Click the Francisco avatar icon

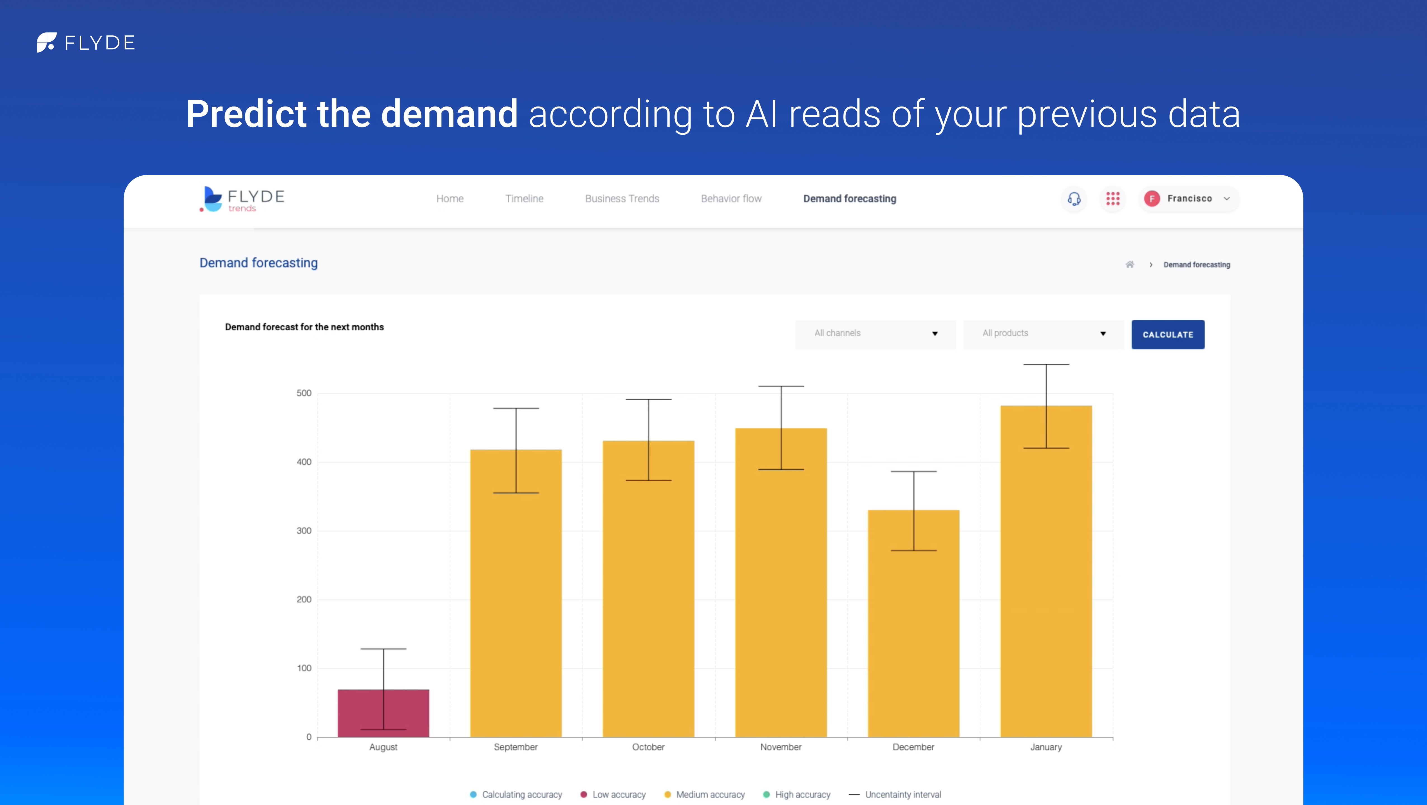click(x=1152, y=199)
